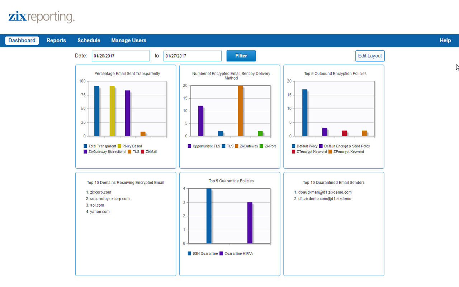The height and width of the screenshot is (287, 459).
Task: Click the blue SSN Quarantine bar
Action: [209, 216]
